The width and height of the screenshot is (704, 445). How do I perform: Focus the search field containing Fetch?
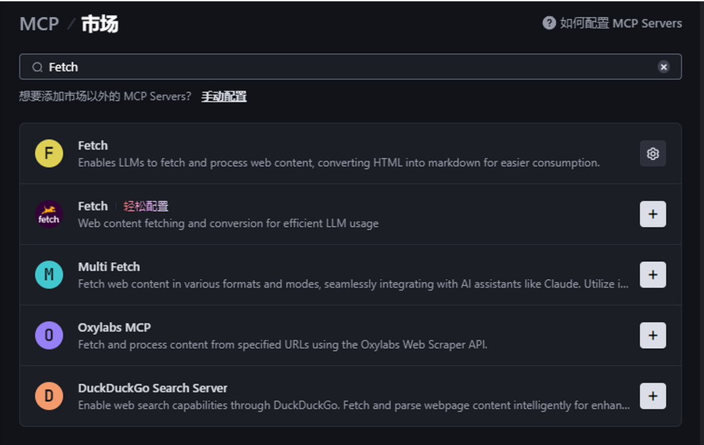click(x=350, y=67)
